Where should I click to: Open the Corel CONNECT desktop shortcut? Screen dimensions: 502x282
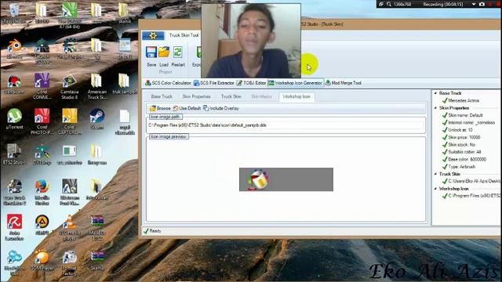point(42,85)
